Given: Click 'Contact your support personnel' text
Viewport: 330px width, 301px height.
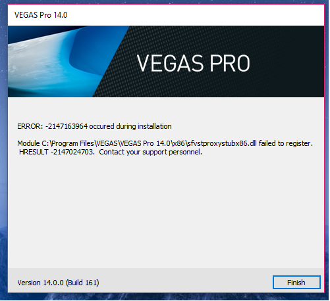Looking at the screenshot, I should pyautogui.click(x=150, y=152).
